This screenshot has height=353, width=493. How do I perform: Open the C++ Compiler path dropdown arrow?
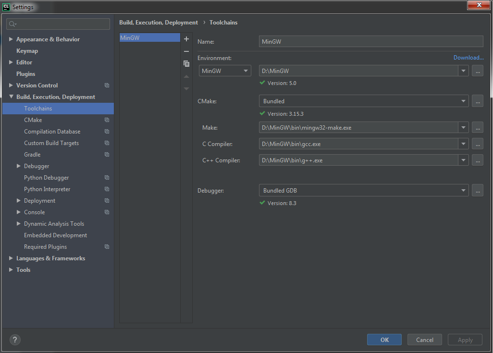pyautogui.click(x=463, y=160)
